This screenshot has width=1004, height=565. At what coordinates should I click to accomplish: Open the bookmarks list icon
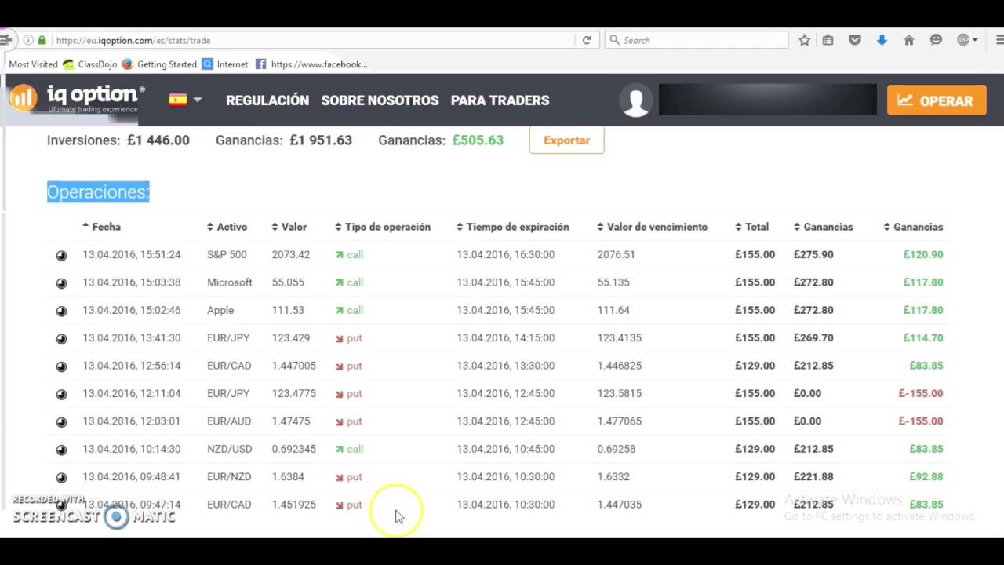pos(828,40)
